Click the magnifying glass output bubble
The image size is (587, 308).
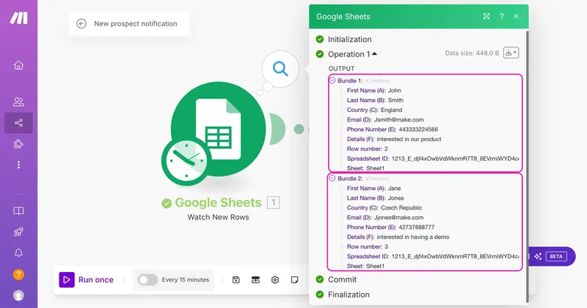point(281,69)
